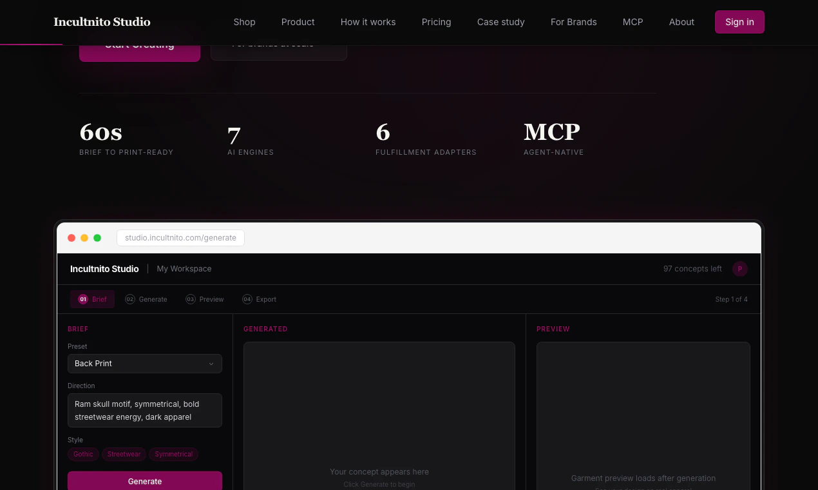The width and height of the screenshot is (818, 490).
Task: Navigate to For Brands page
Action: 573,22
